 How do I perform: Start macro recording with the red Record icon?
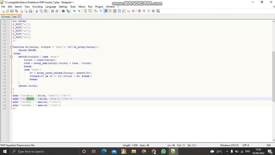point(139,11)
